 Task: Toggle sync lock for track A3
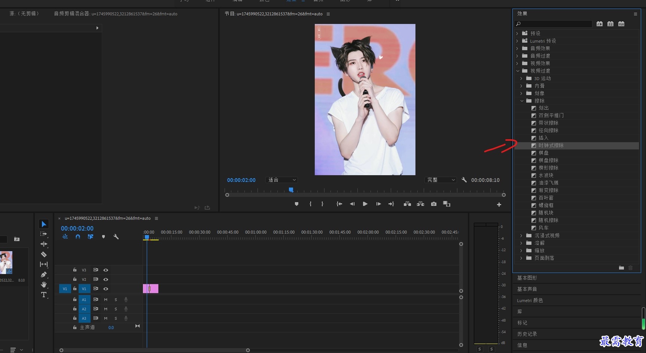coord(95,318)
